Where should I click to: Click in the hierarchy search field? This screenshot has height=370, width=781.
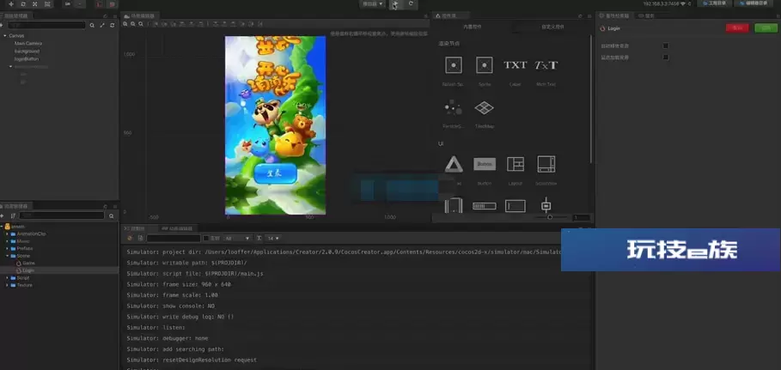[46, 25]
